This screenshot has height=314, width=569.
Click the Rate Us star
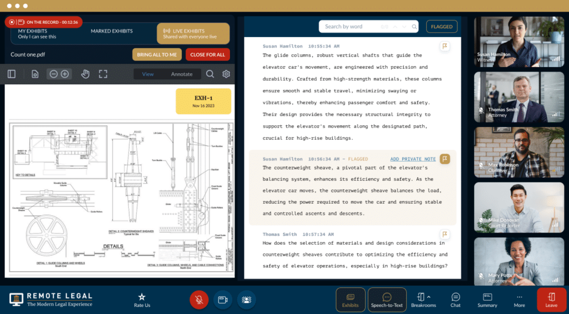tap(142, 300)
